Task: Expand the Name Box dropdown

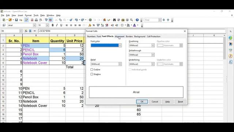Action: [x=21, y=31]
